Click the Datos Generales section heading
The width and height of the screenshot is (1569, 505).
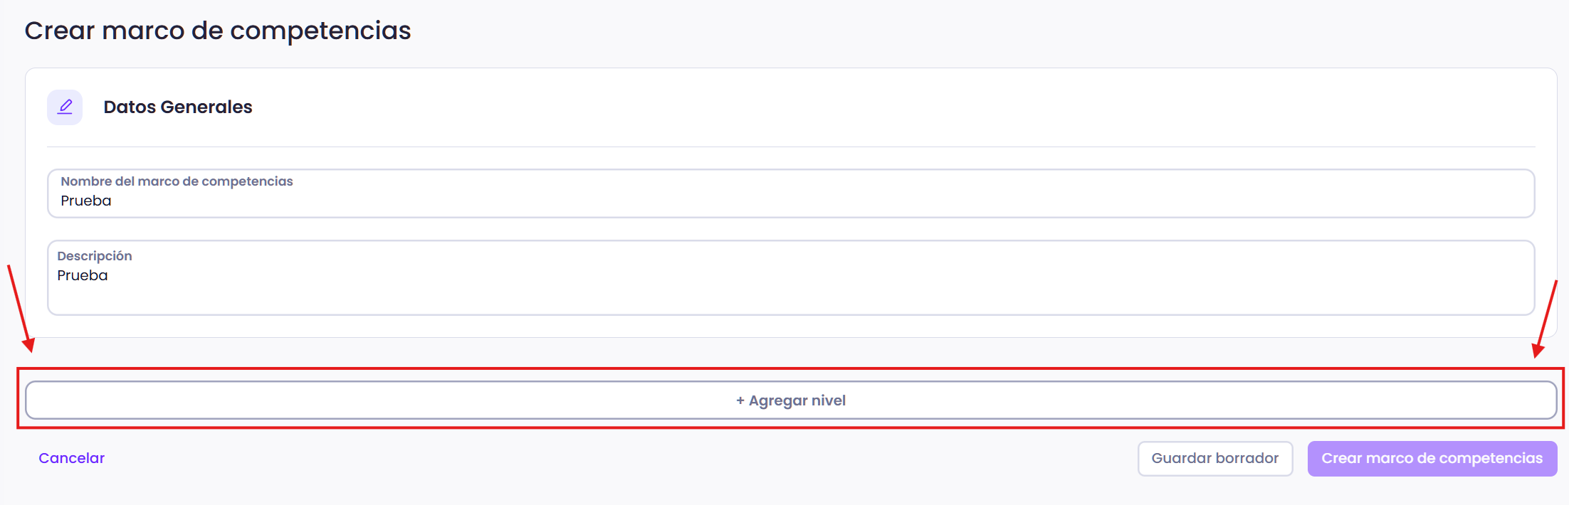(178, 107)
